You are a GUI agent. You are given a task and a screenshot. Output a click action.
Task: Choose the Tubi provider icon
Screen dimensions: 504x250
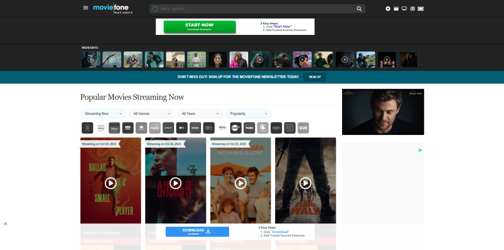point(249,128)
